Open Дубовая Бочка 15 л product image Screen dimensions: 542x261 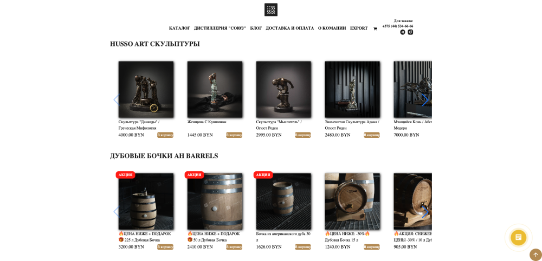(x=352, y=202)
